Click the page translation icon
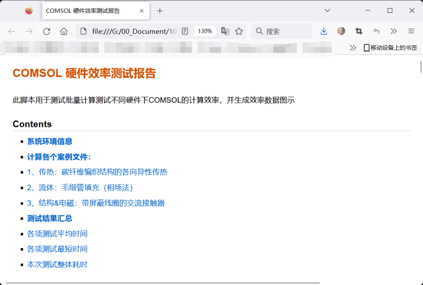 pos(225,31)
